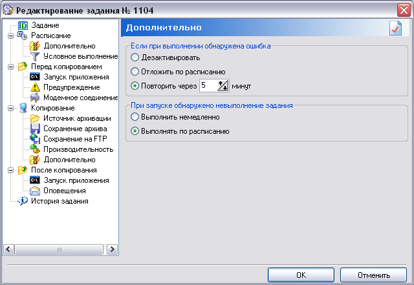Click the warning icon for Предупреждение
This screenshot has width=414, height=285.
click(x=35, y=87)
